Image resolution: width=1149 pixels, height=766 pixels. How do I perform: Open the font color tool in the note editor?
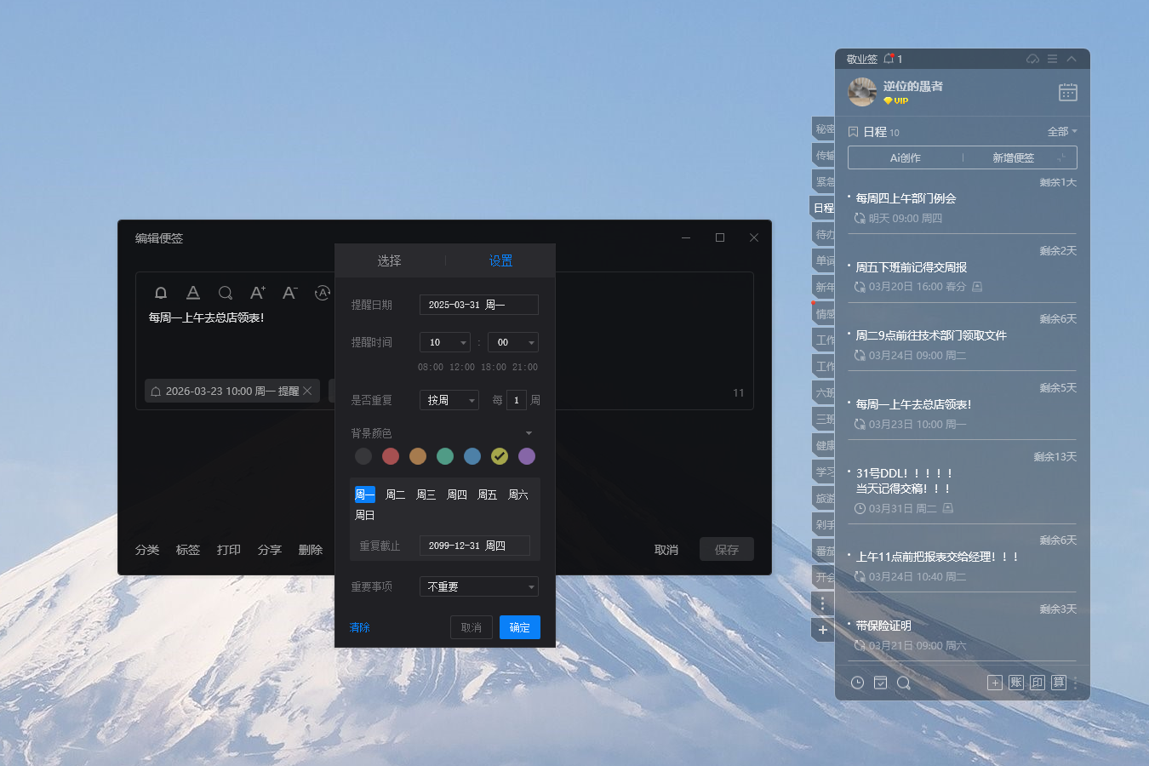tap(193, 293)
